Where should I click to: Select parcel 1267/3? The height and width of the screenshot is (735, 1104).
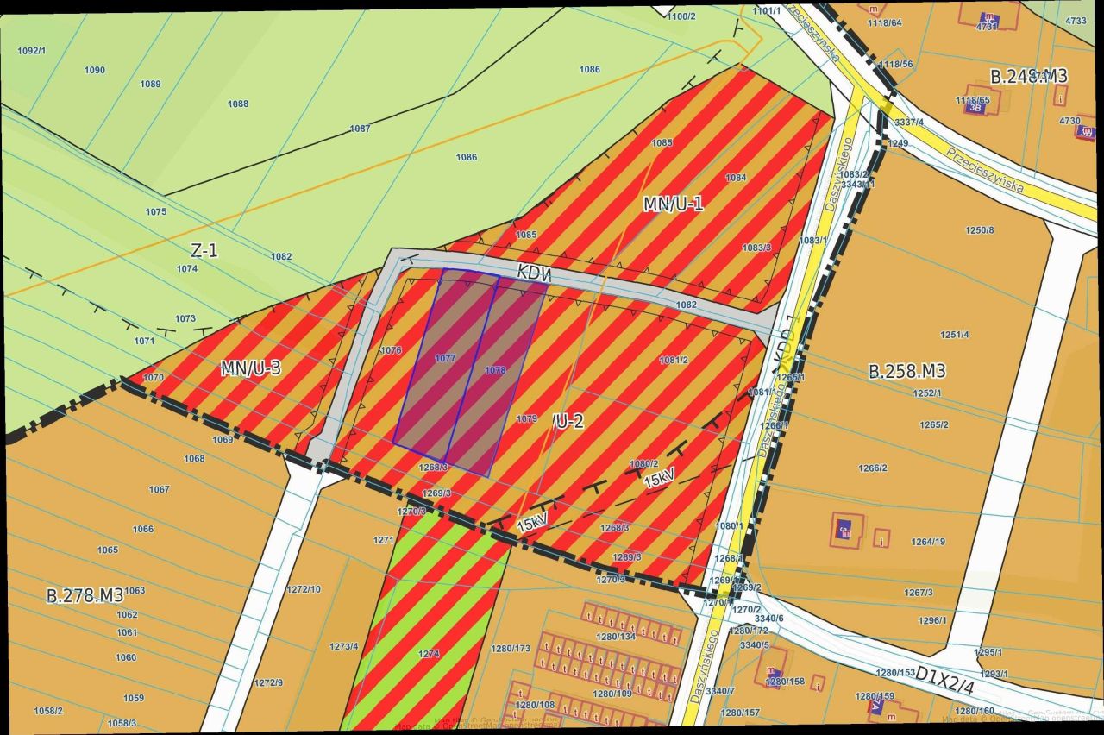[x=919, y=592]
